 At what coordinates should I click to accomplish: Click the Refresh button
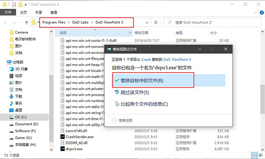pos(156,23)
